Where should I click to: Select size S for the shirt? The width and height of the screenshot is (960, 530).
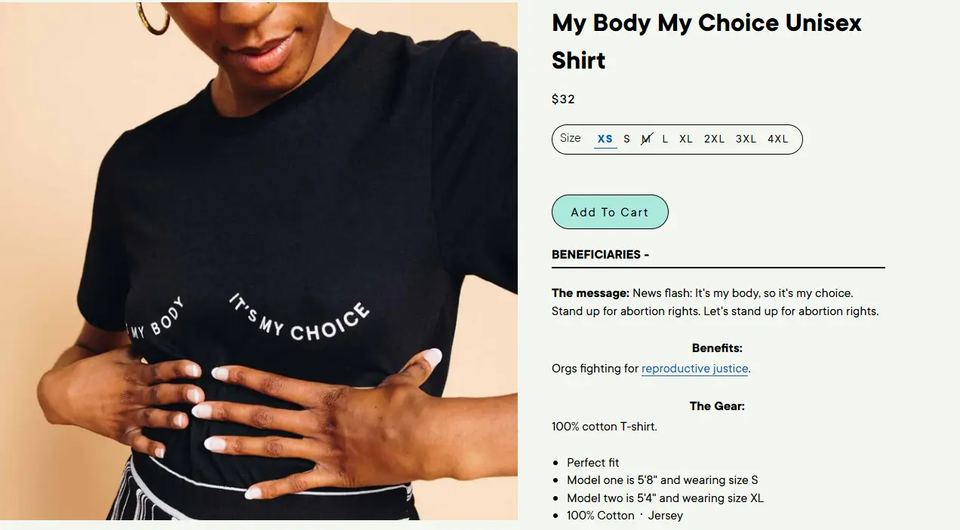(626, 139)
